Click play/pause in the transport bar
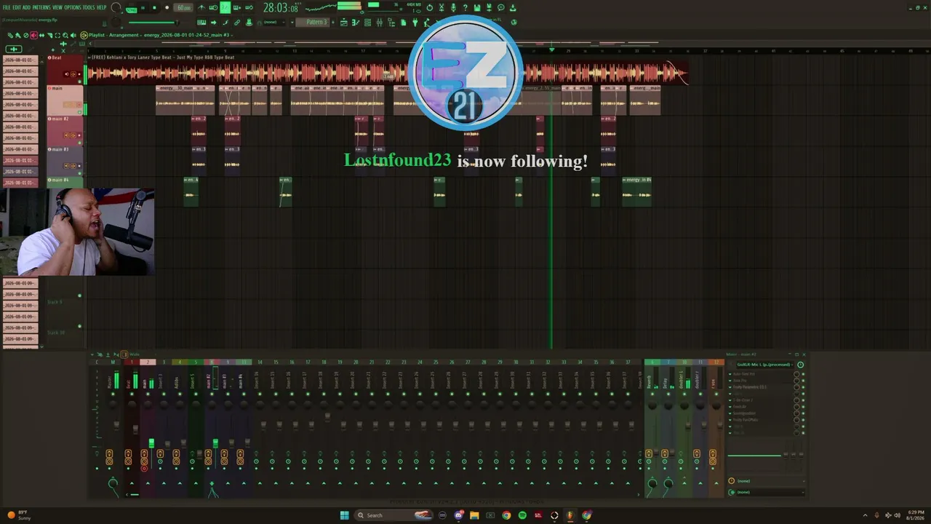931x524 pixels. coord(143,8)
